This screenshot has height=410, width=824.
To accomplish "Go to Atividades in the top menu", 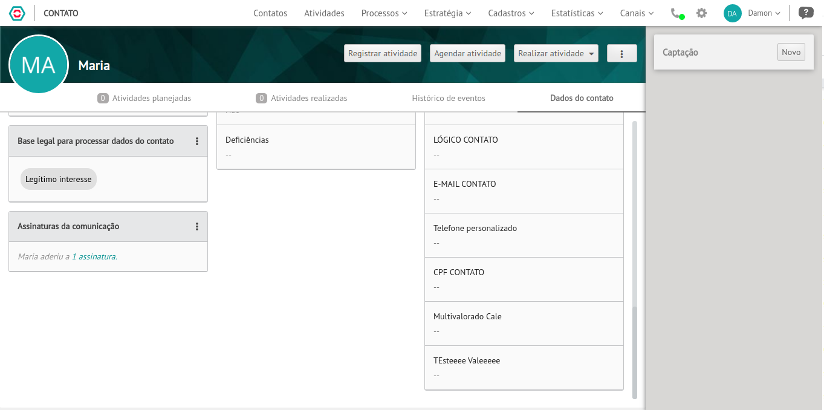I will click(x=324, y=13).
